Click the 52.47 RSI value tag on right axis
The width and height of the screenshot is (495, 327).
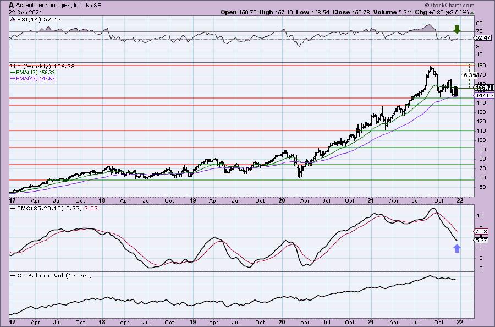tap(483, 37)
